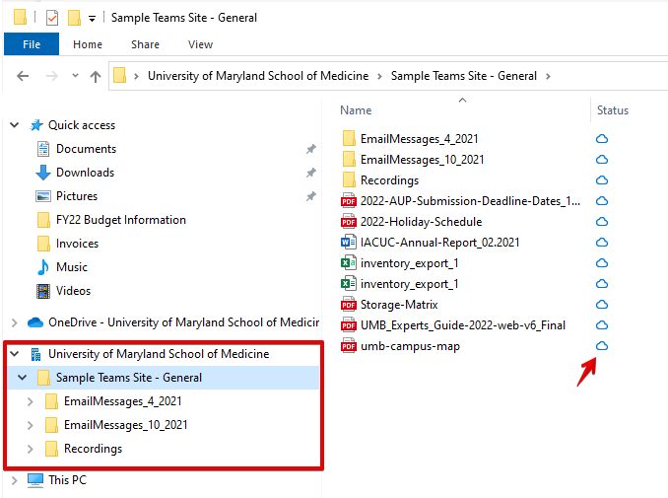The width and height of the screenshot is (668, 498).
Task: Open the File menu tab
Action: click(x=33, y=44)
